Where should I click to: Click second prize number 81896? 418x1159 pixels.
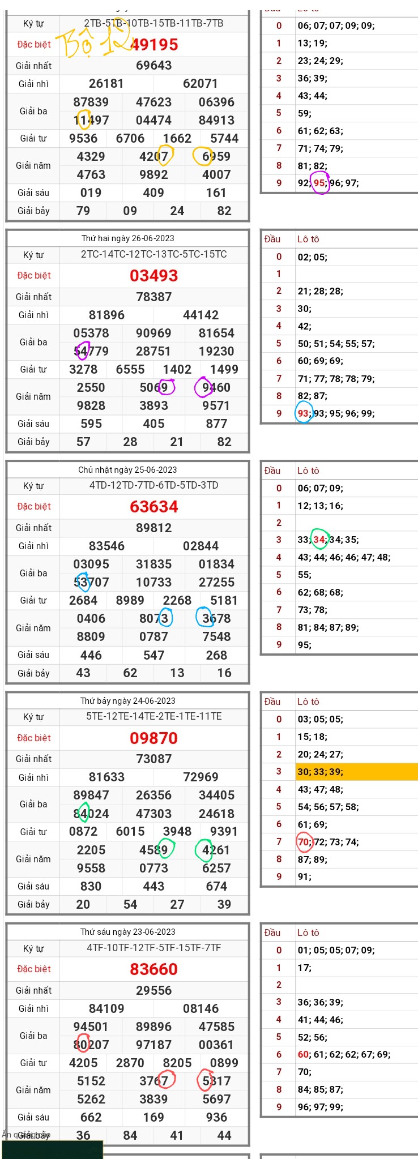106,315
